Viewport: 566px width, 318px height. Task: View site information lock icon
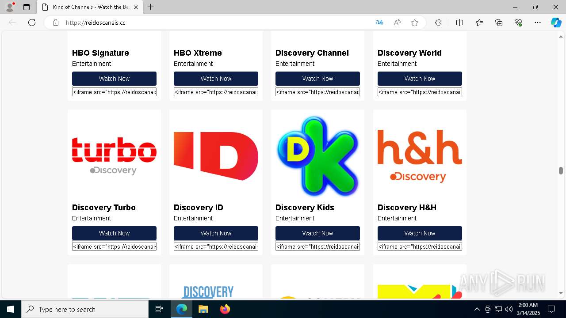(56, 23)
